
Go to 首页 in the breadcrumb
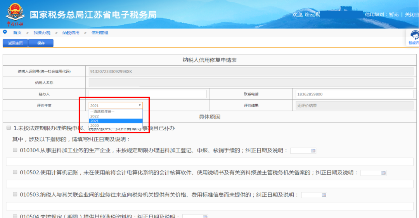(x=17, y=33)
